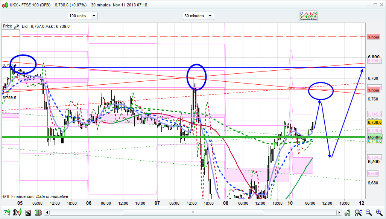Open the horizontal volume bars icon

38,213
